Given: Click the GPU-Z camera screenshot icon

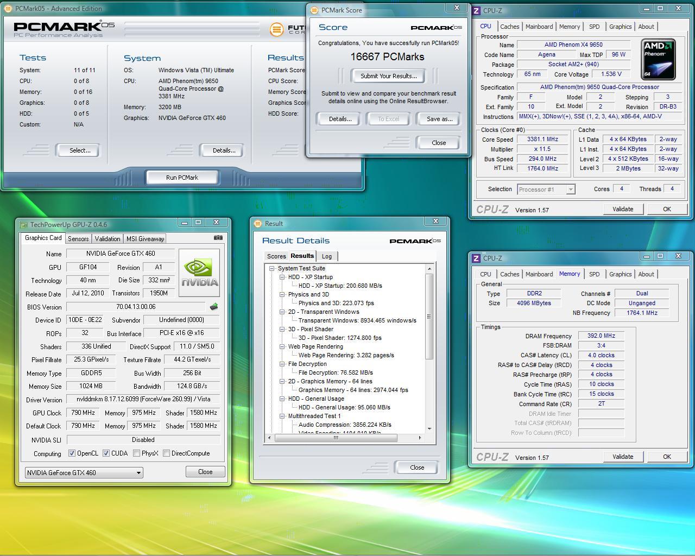Looking at the screenshot, I should point(218,238).
